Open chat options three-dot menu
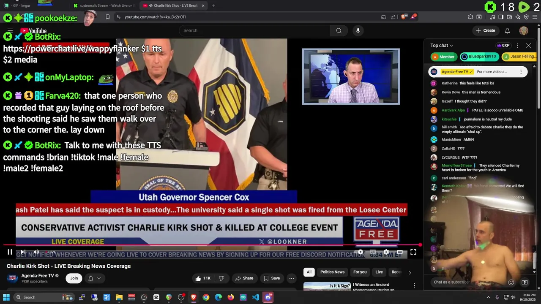 (517, 46)
